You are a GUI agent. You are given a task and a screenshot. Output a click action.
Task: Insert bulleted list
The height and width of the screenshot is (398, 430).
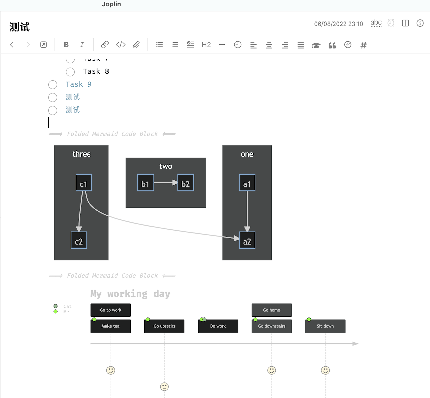point(159,45)
